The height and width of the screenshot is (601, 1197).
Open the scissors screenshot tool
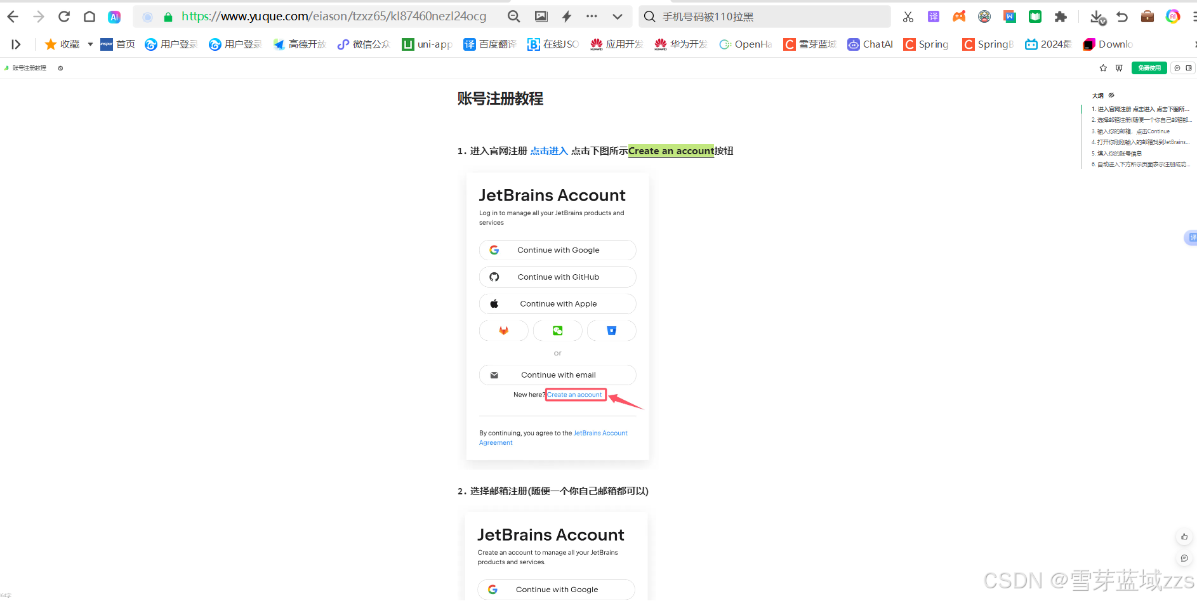[908, 17]
